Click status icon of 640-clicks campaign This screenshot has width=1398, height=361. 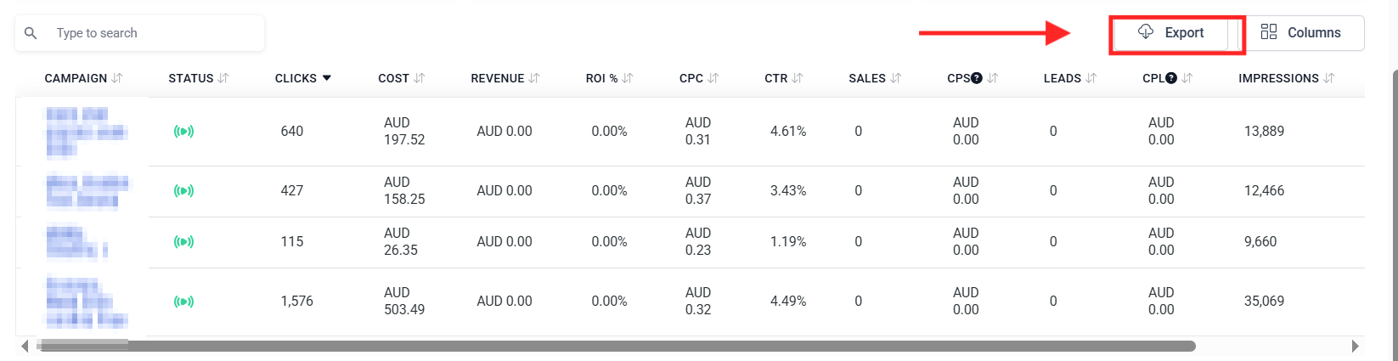pyautogui.click(x=183, y=132)
